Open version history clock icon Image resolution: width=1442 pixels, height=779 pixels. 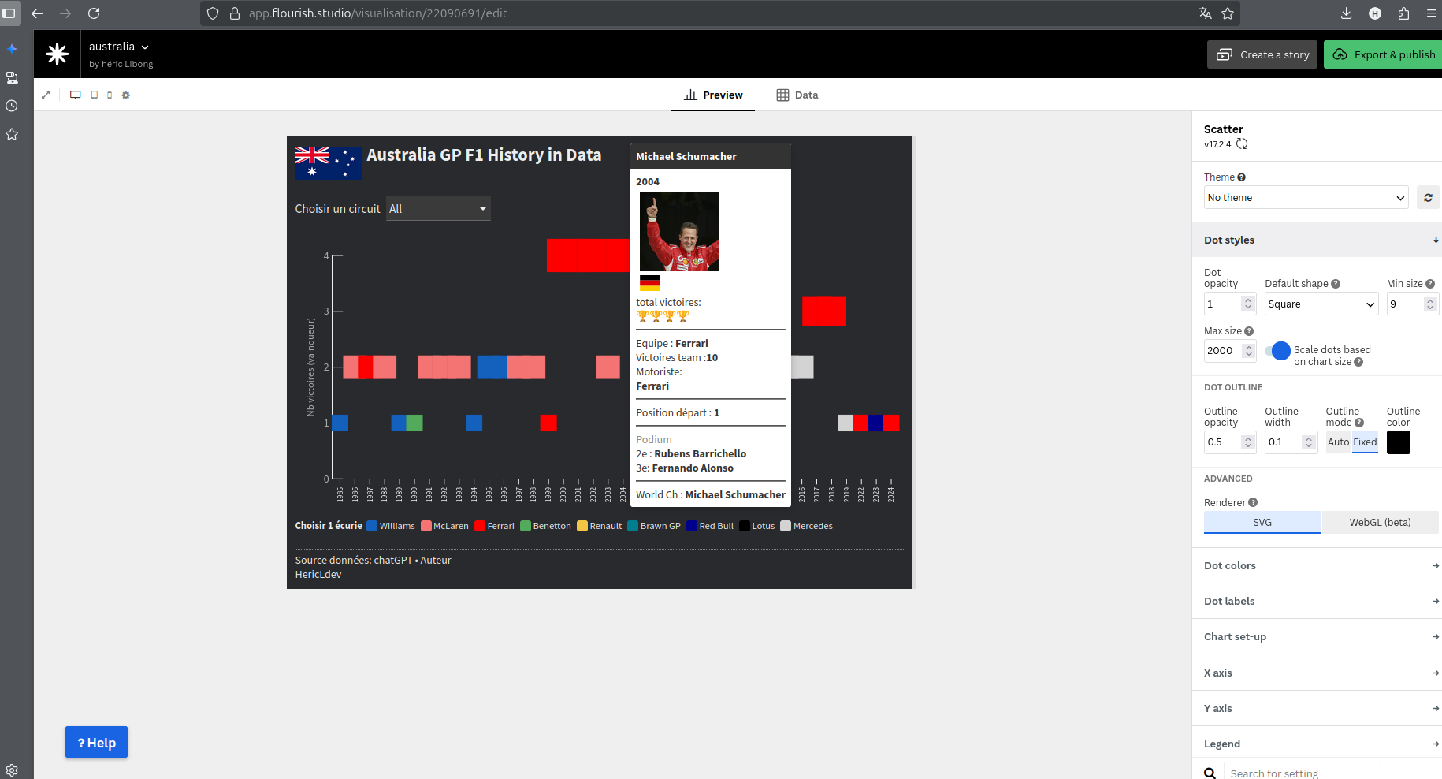[12, 106]
